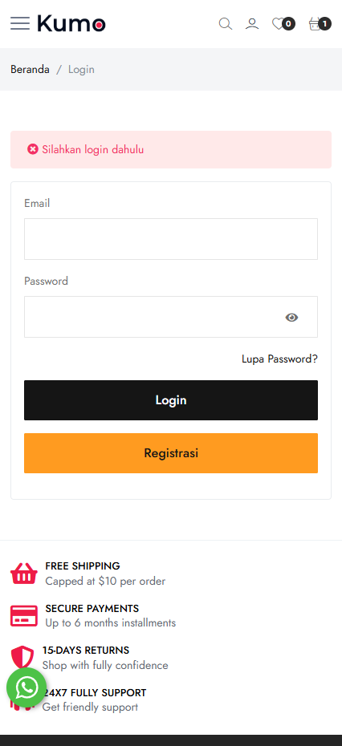The image size is (342, 746).
Task: Go to Beranda breadcrumb link
Action: [x=30, y=70]
